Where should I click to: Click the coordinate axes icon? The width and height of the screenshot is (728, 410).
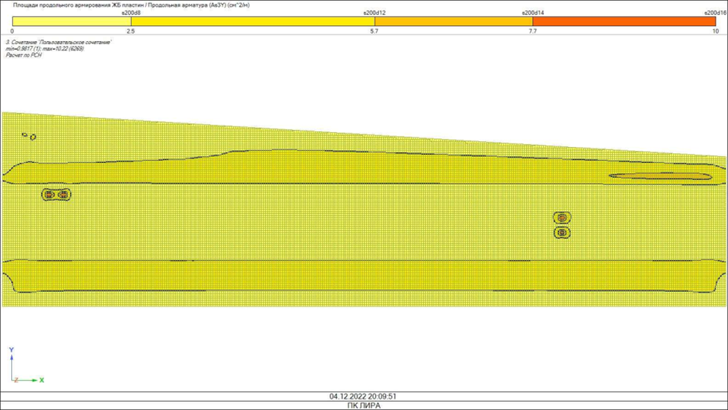(22, 368)
